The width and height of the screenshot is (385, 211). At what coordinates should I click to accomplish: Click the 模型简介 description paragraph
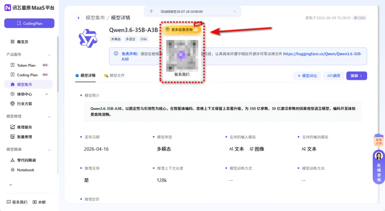pyautogui.click(x=223, y=112)
